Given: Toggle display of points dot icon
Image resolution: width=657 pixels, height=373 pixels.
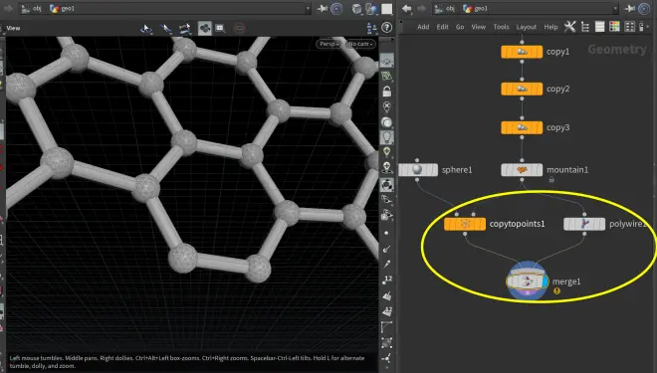Looking at the screenshot, I should click(x=386, y=233).
